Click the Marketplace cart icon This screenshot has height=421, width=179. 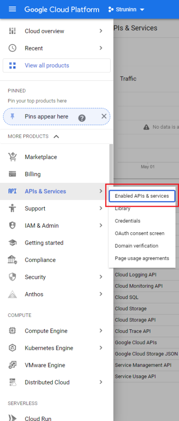12,157
